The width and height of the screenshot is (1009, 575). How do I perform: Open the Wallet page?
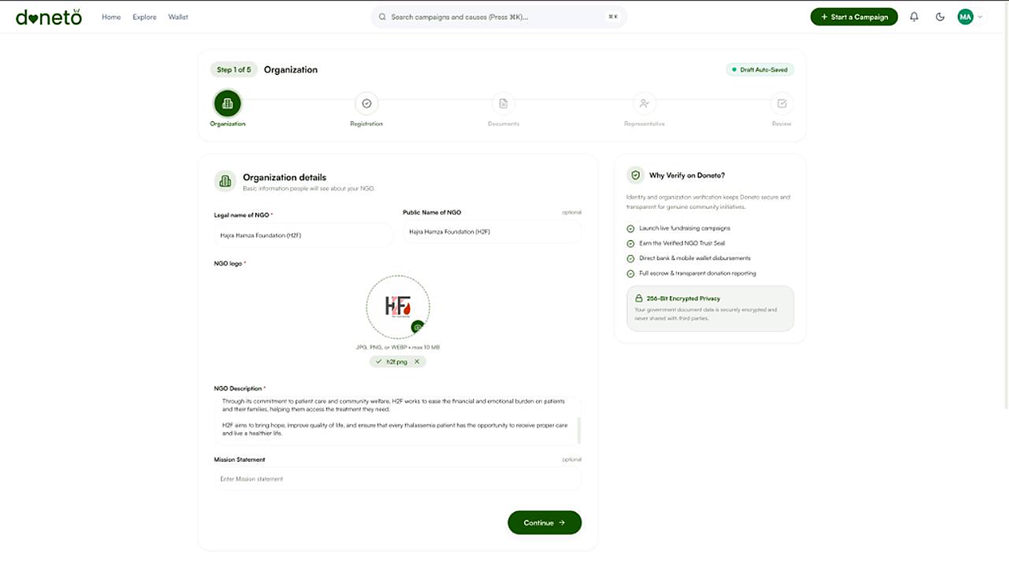click(x=178, y=17)
